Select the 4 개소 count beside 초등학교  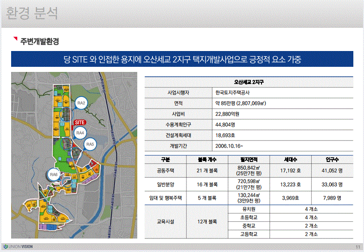click(x=311, y=218)
